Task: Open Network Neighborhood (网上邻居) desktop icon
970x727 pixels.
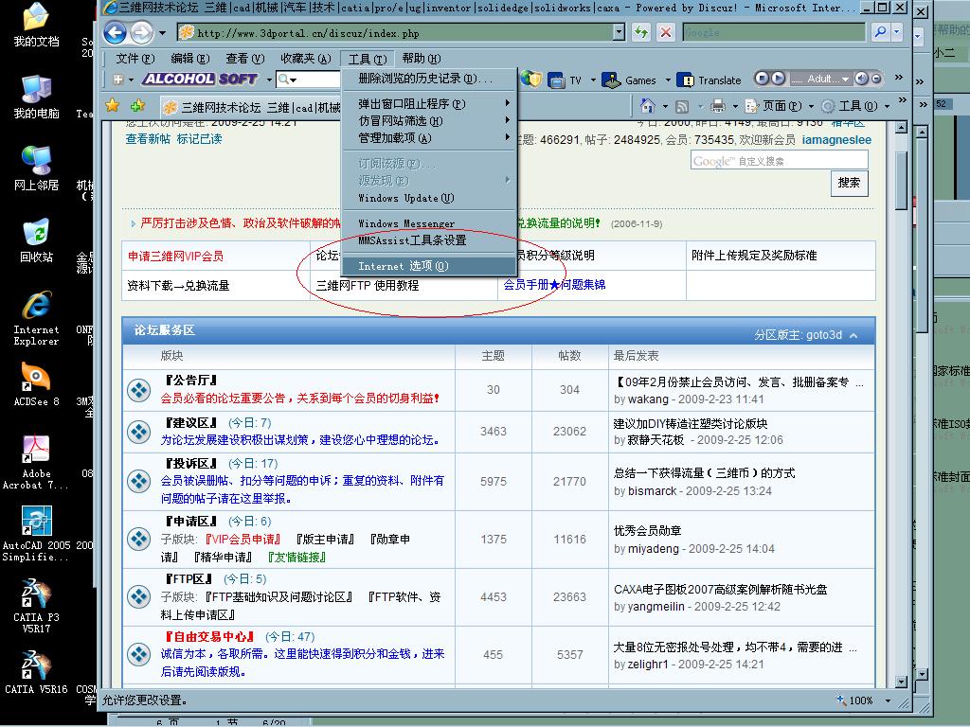Action: click(x=37, y=168)
